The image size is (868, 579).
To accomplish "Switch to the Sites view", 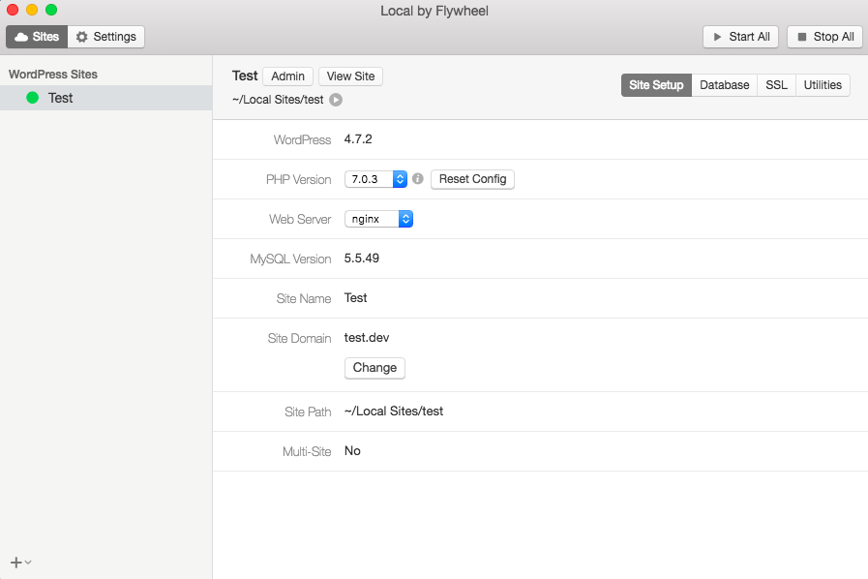I will [37, 37].
